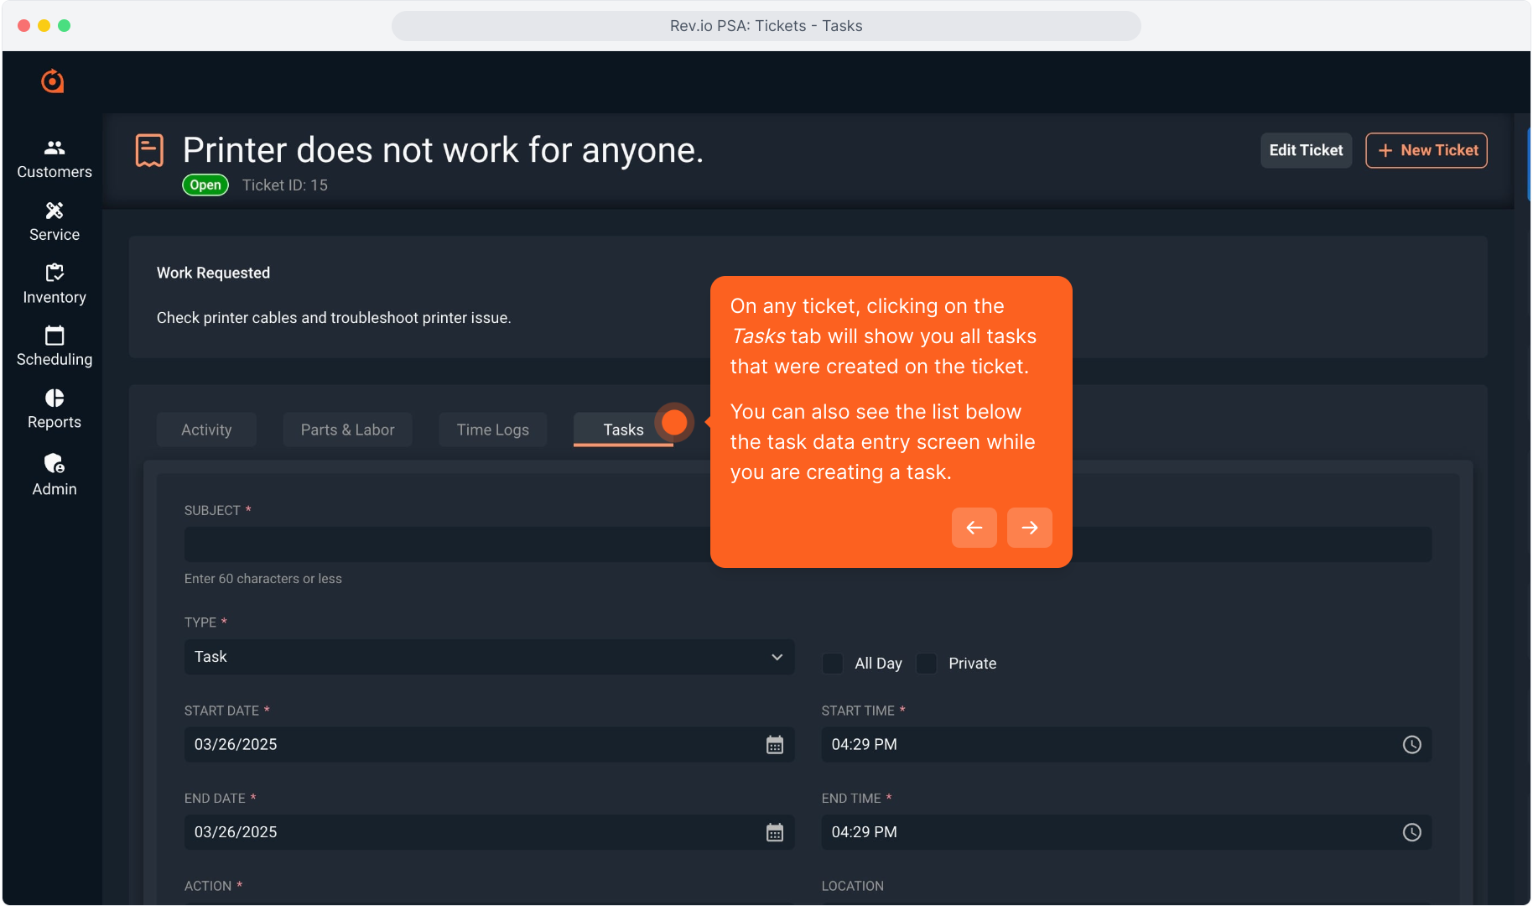Screen dimensions: 1533x906
Task: Enable the All Day checkbox
Action: pos(833,664)
